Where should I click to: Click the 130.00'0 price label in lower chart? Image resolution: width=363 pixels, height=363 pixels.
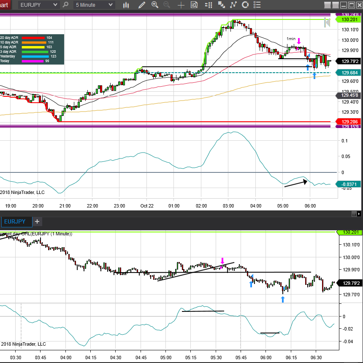pyautogui.click(x=351, y=257)
